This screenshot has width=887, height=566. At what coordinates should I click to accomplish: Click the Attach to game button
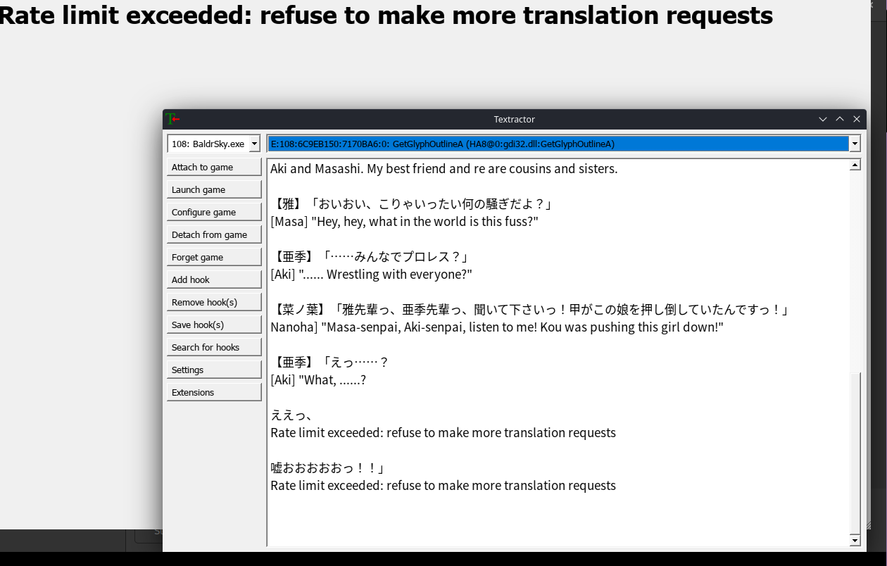(x=213, y=167)
